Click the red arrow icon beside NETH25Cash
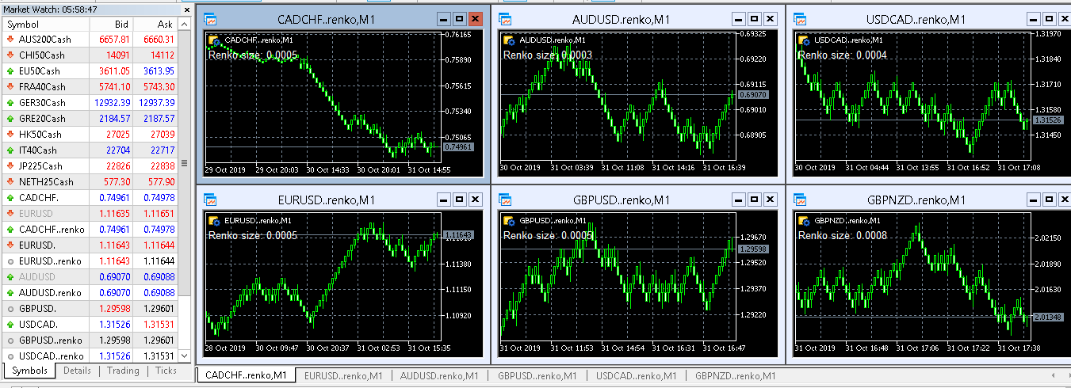The width and height of the screenshot is (1071, 388). coord(10,182)
